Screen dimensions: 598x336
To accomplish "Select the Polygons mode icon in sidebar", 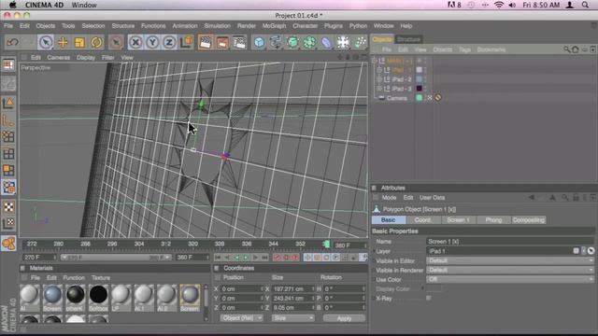I will tap(8, 170).
